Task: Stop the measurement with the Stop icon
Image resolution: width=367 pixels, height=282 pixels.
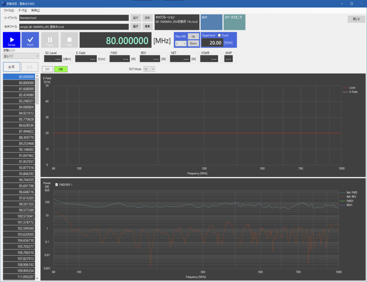Action: [69, 40]
